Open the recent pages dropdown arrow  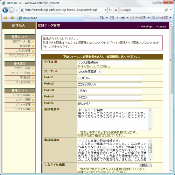(x=16, y=10)
